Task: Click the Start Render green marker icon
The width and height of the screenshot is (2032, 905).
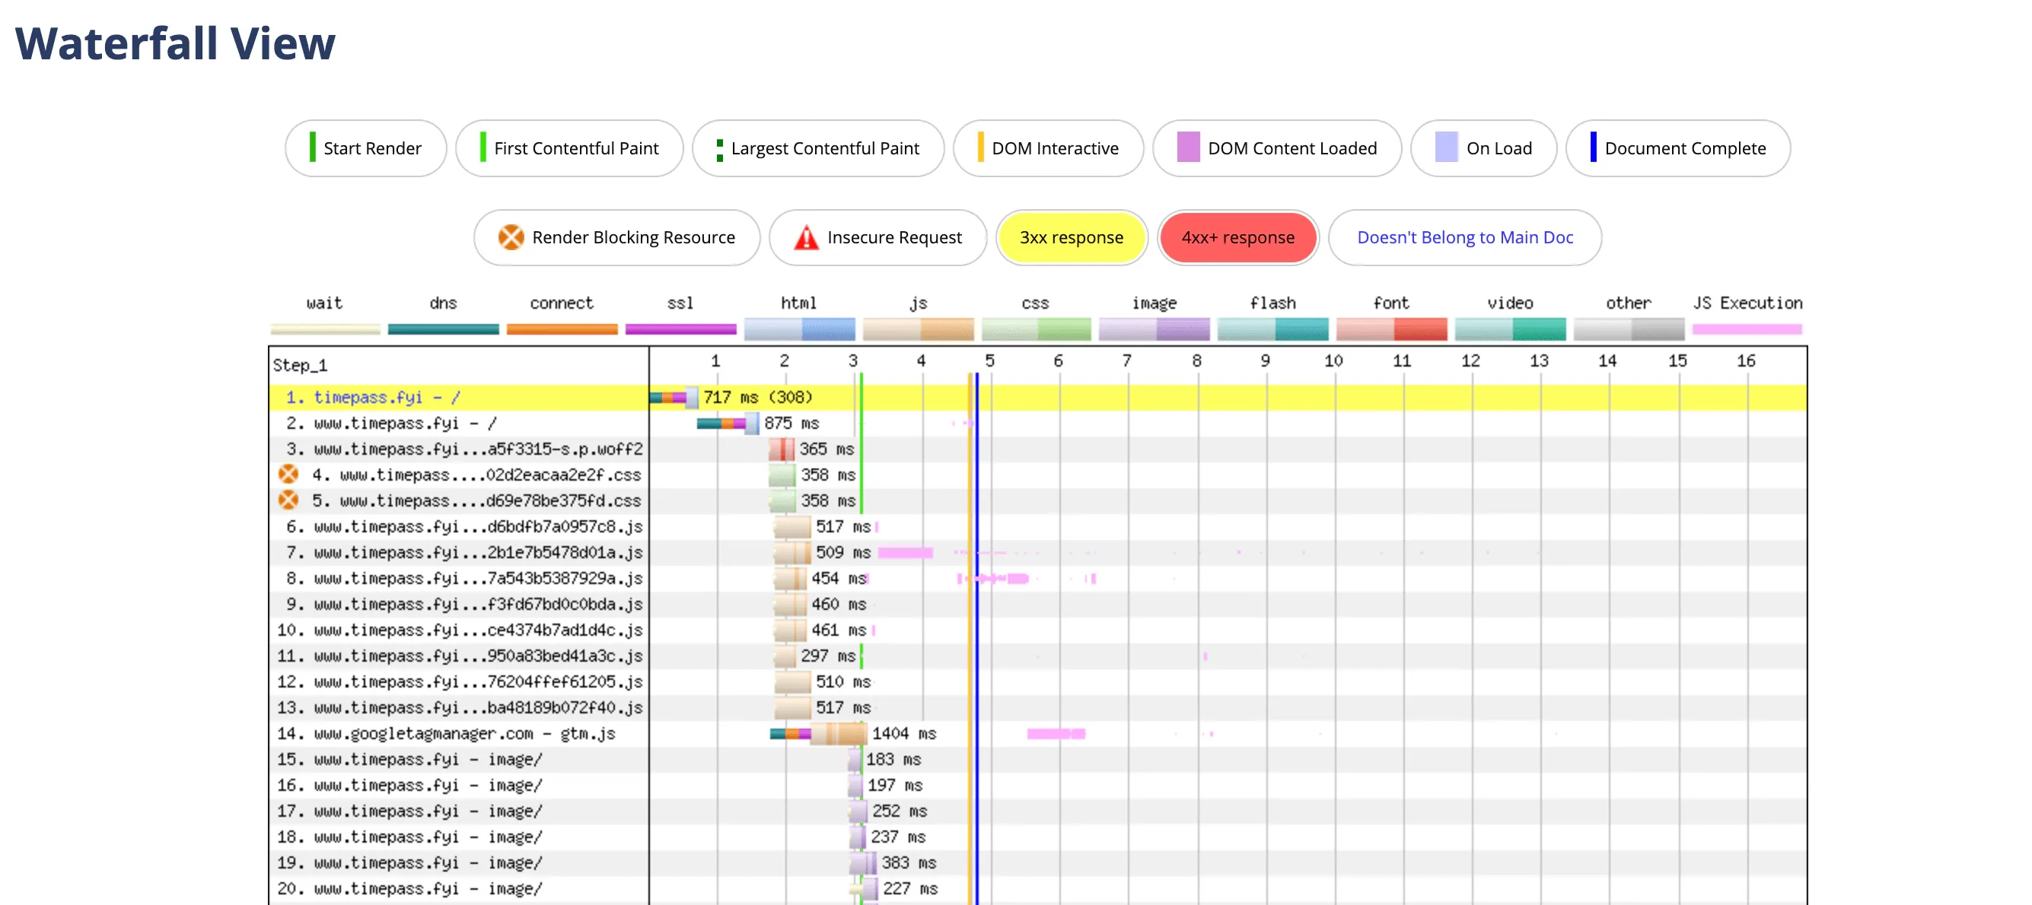Action: pos(312,148)
